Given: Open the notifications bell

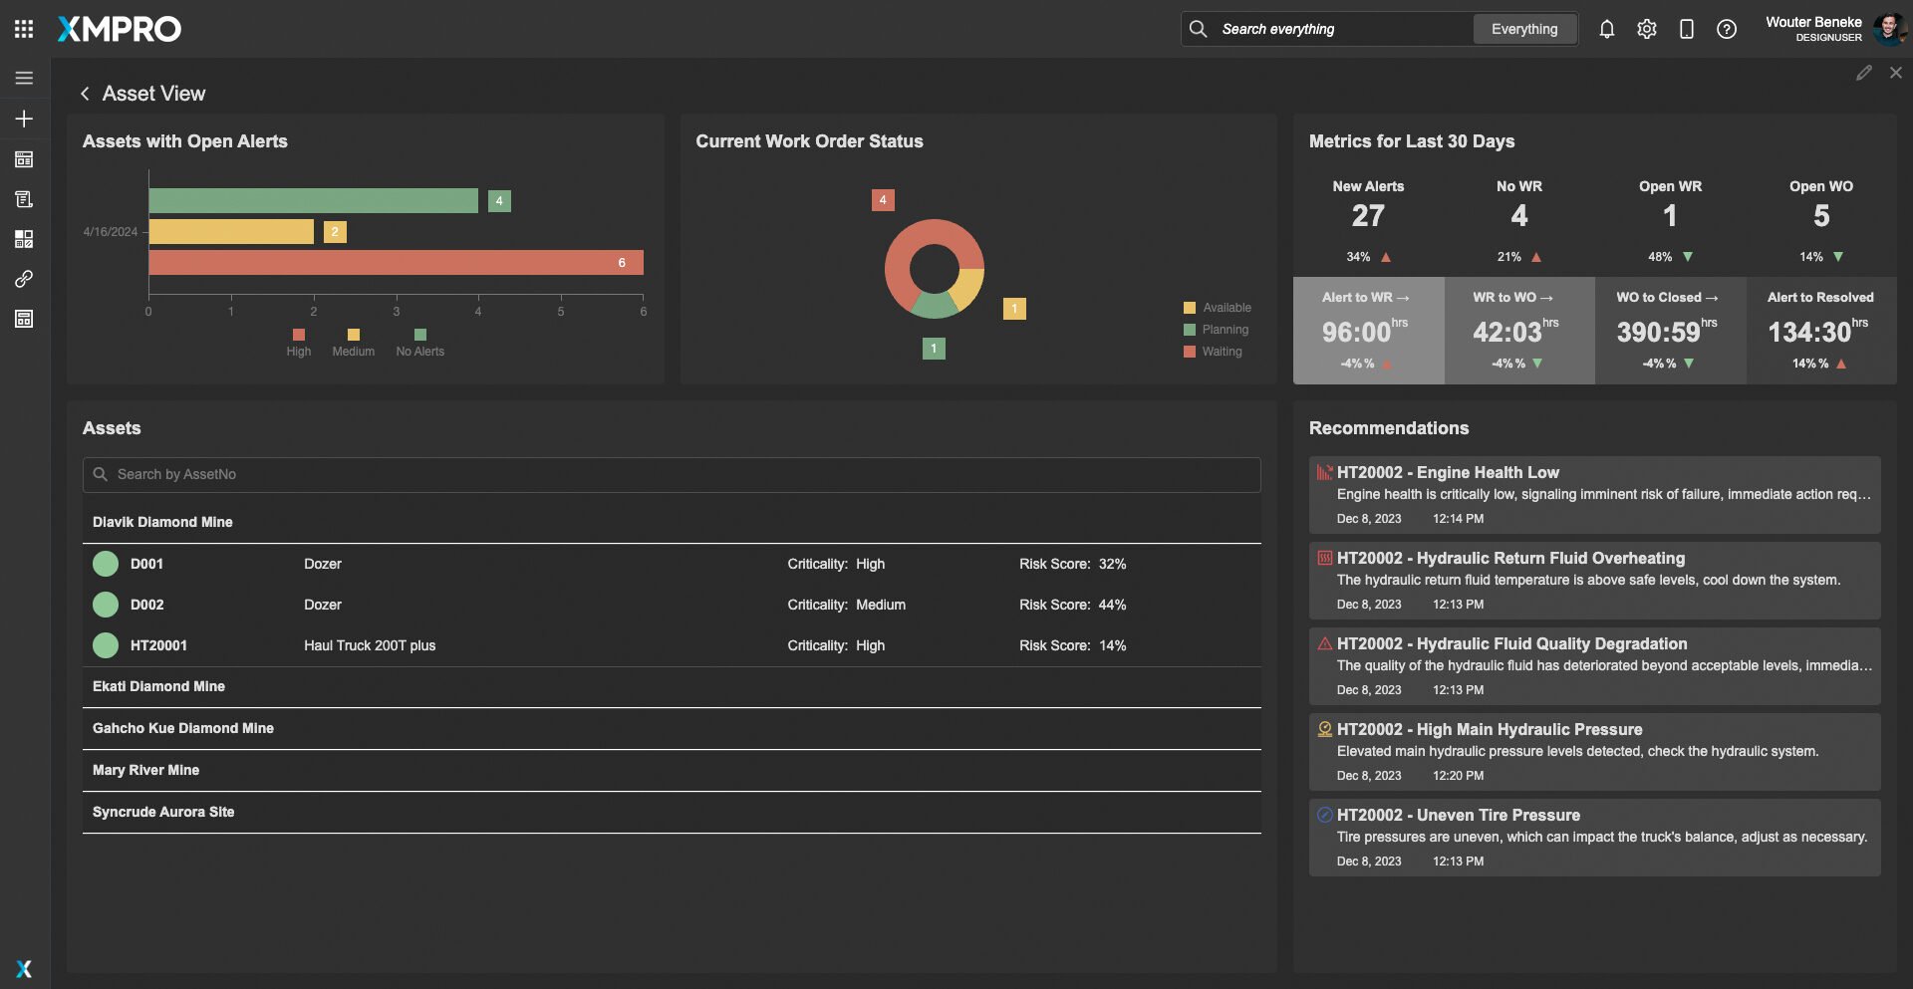Looking at the screenshot, I should [1606, 29].
